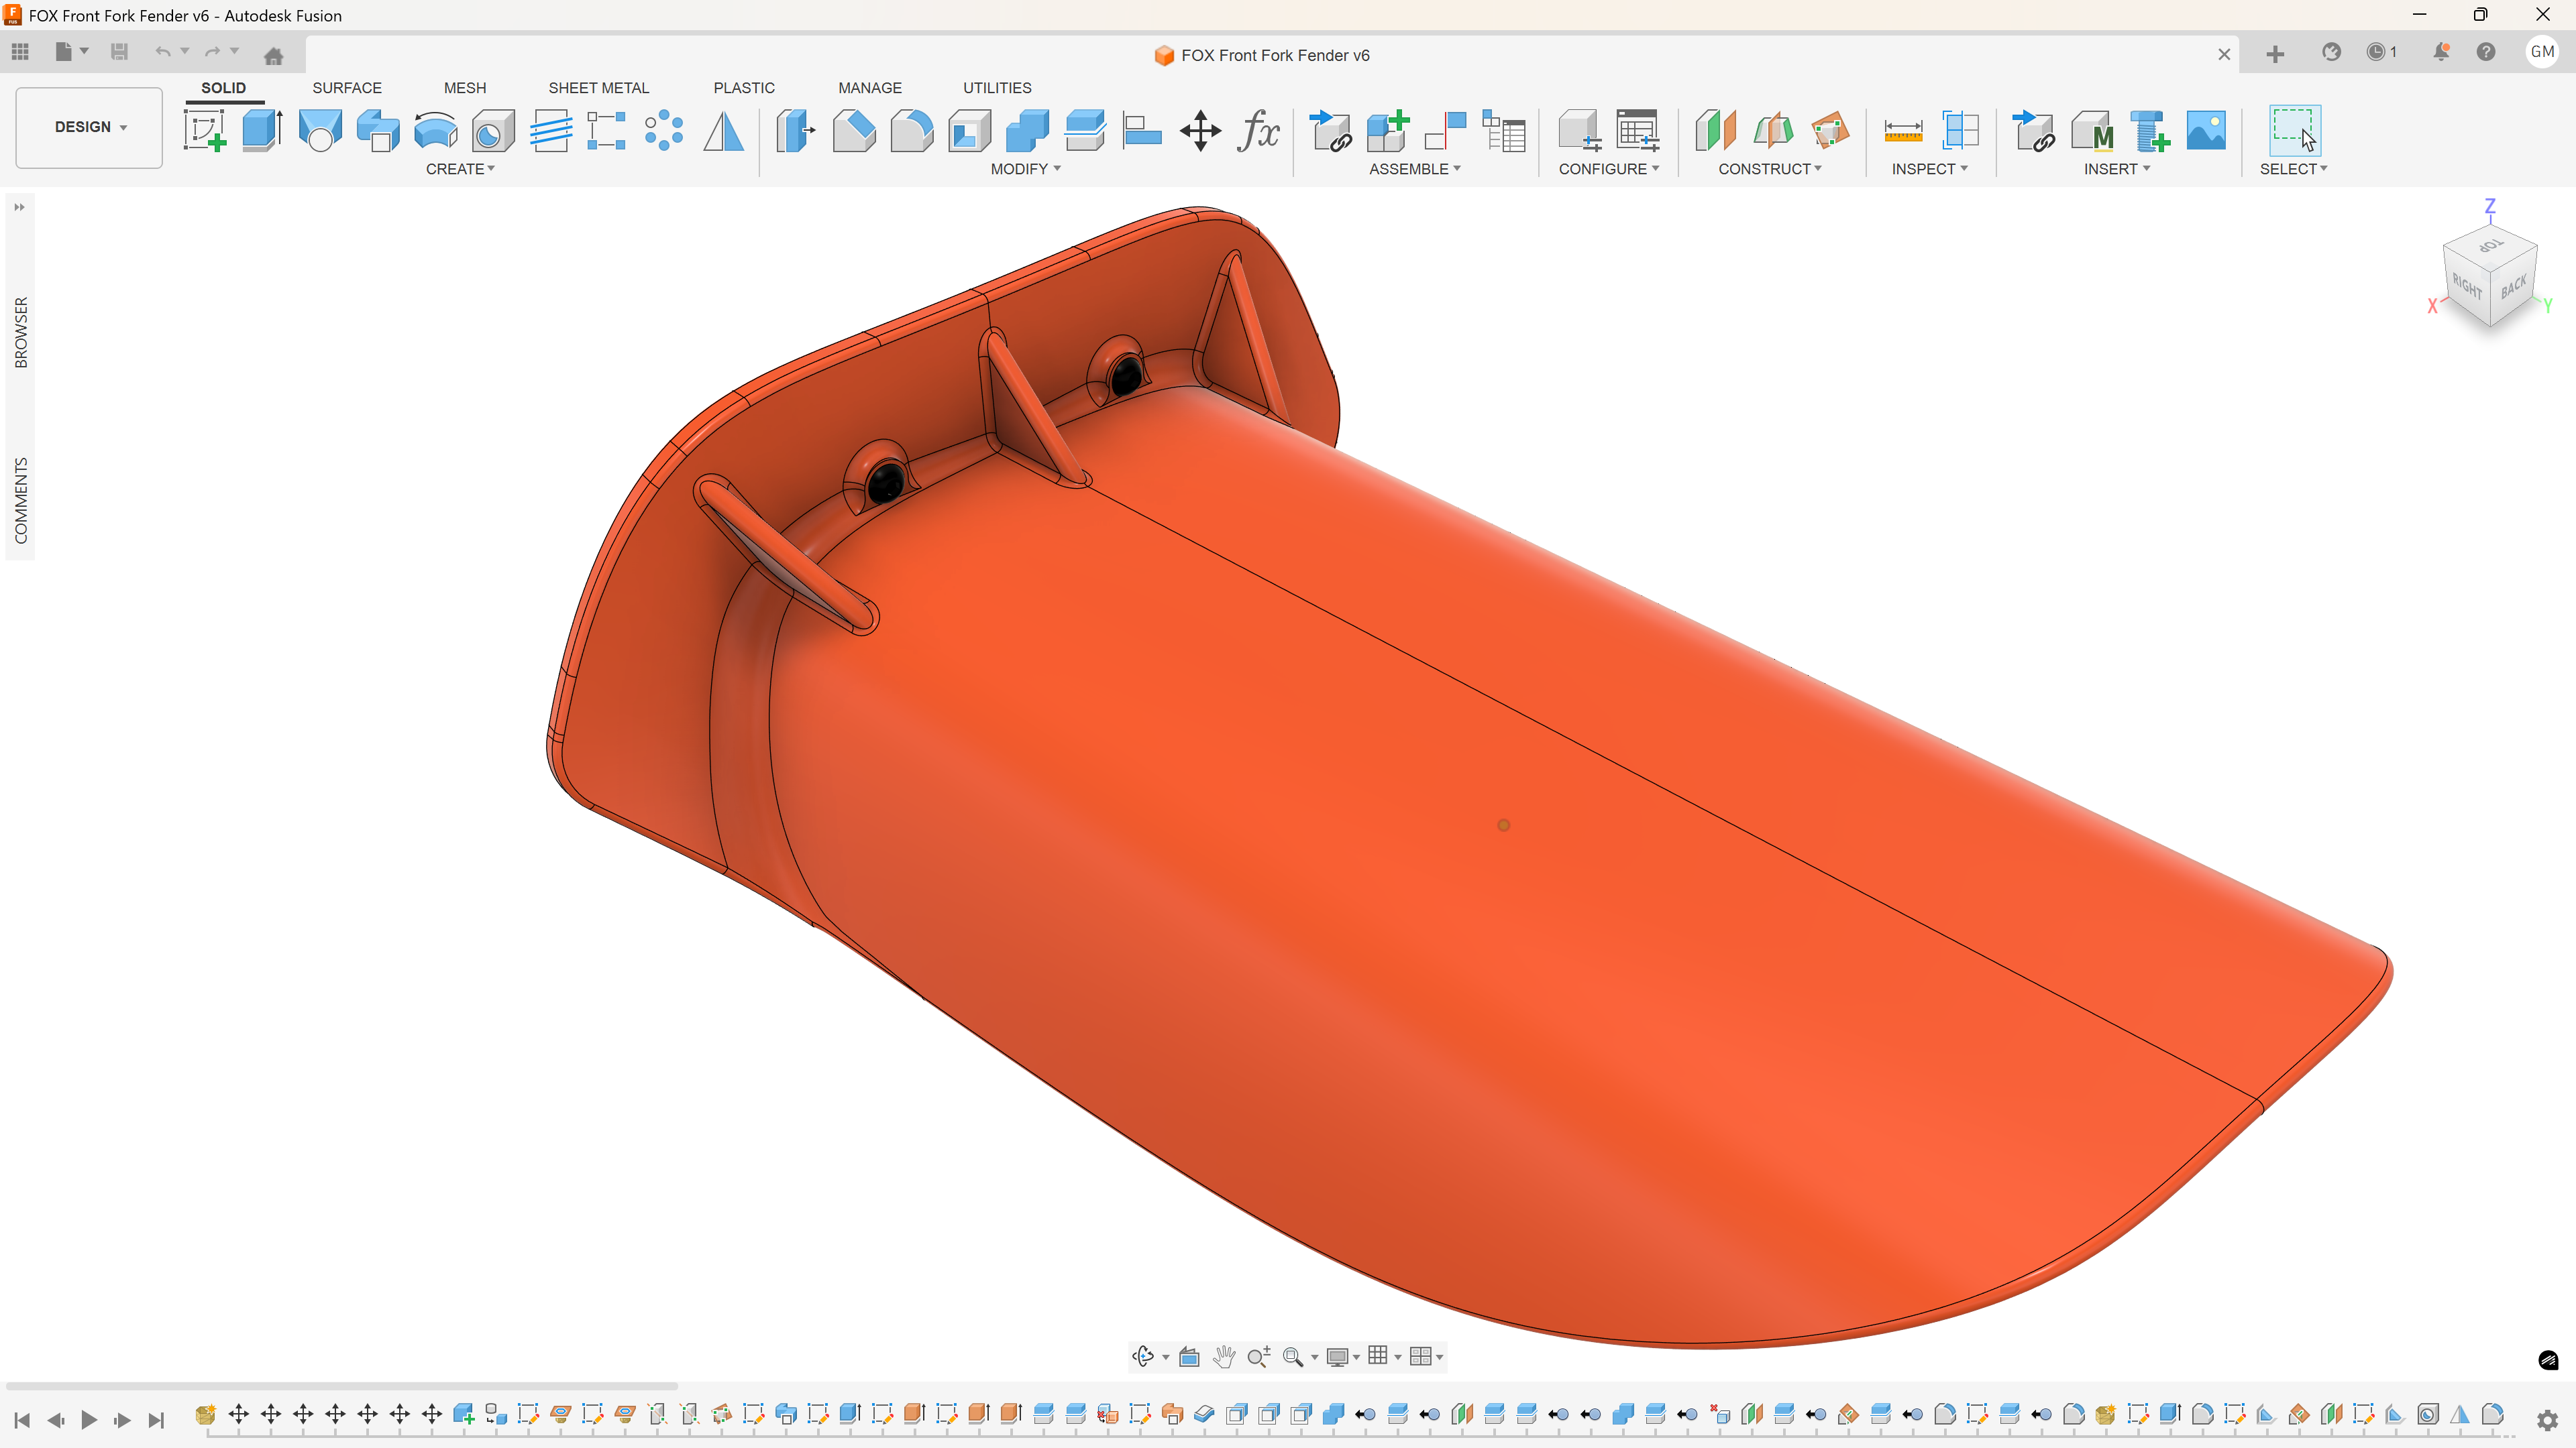
Task: Expand the ASSEMBLE panel menu
Action: [x=1415, y=169]
